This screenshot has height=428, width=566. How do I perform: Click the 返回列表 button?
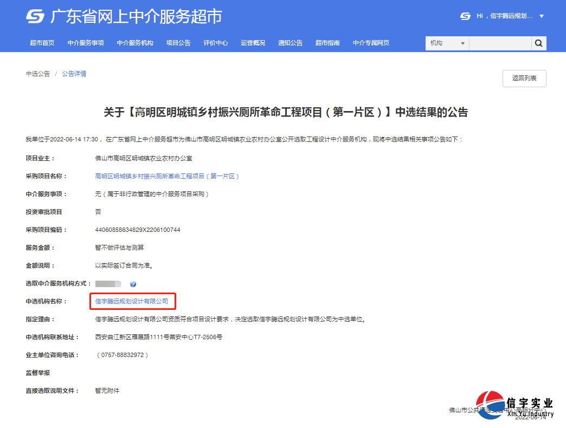(524, 78)
